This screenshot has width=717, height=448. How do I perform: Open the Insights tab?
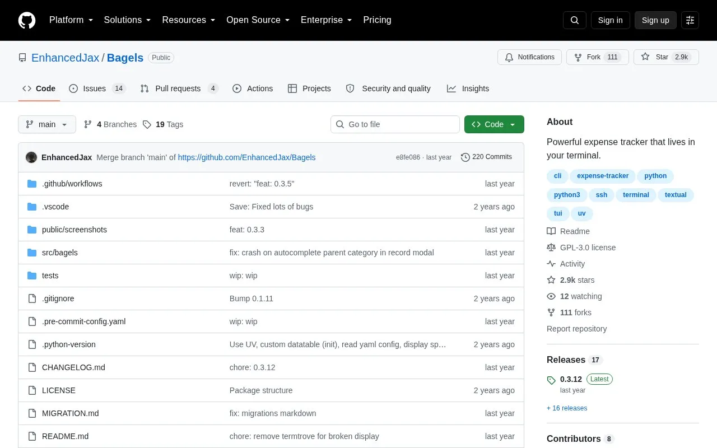[x=468, y=88]
